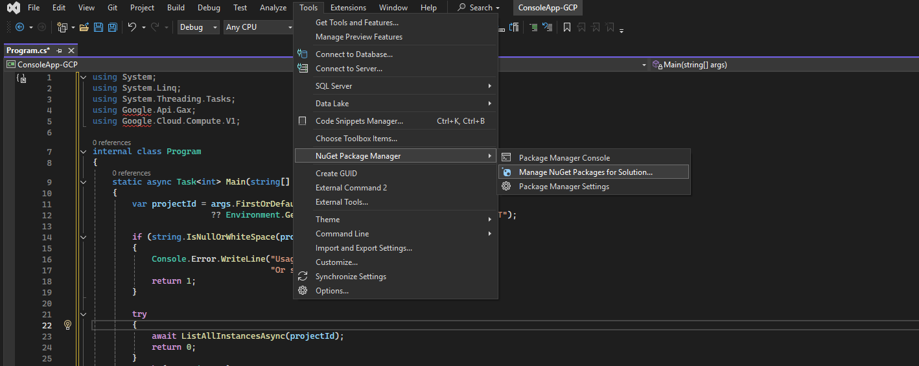Click the lightbulb quick actions icon
Screen dimensions: 919x366
[67, 325]
